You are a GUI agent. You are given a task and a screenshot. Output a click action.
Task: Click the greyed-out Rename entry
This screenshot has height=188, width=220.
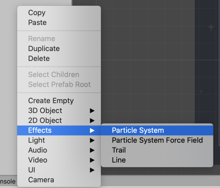click(41, 39)
